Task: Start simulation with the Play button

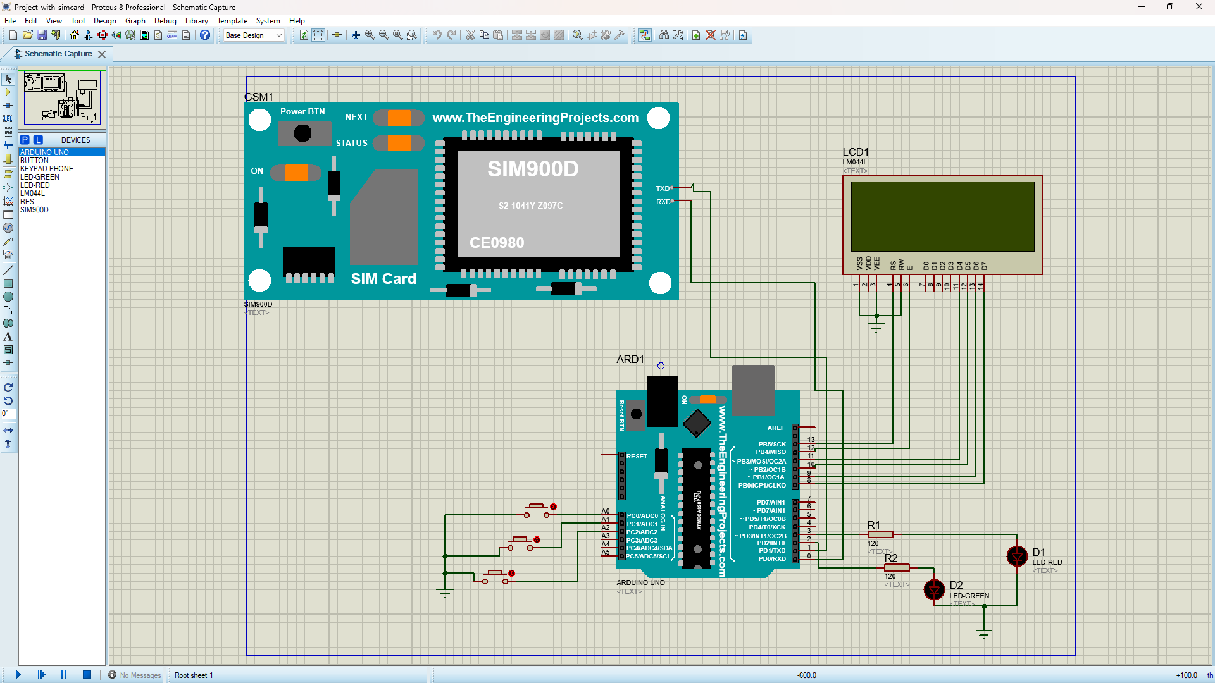Action: (x=18, y=675)
